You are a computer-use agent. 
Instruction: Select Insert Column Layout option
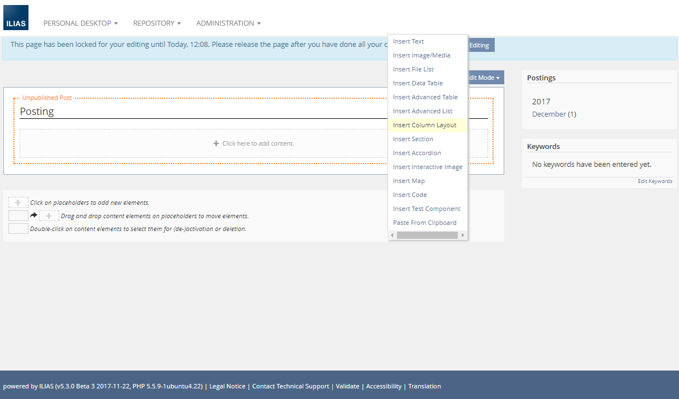click(x=424, y=125)
